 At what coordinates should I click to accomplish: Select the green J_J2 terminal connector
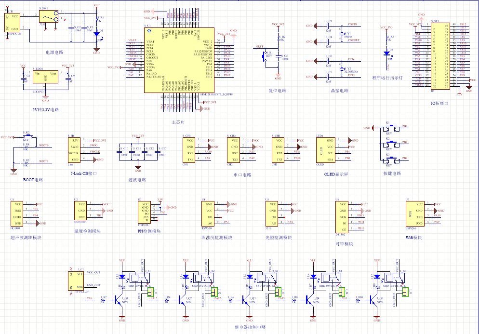(214, 292)
